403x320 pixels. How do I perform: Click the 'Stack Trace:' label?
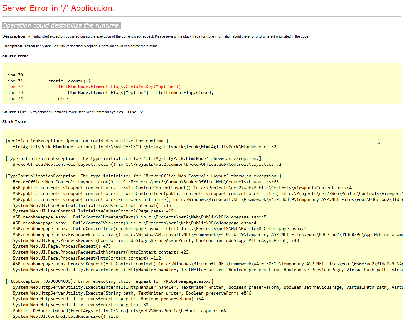15,122
